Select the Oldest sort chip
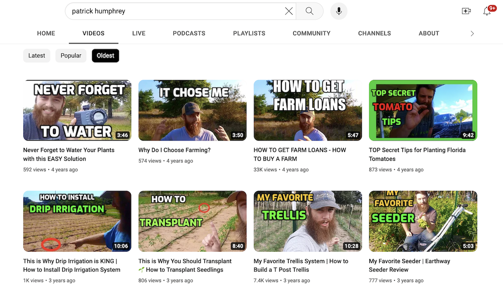 pyautogui.click(x=105, y=56)
